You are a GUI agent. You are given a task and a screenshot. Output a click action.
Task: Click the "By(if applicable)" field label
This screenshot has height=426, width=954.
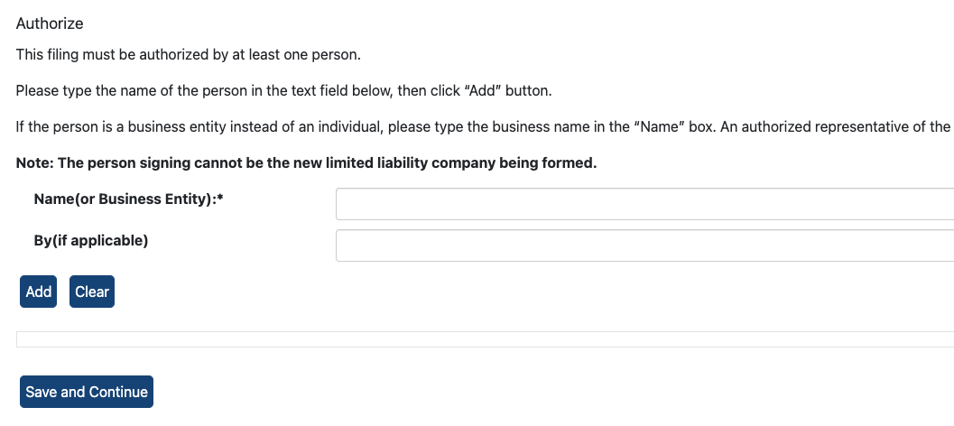(x=90, y=241)
